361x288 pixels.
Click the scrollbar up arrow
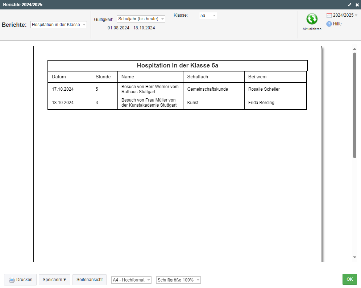(354, 49)
